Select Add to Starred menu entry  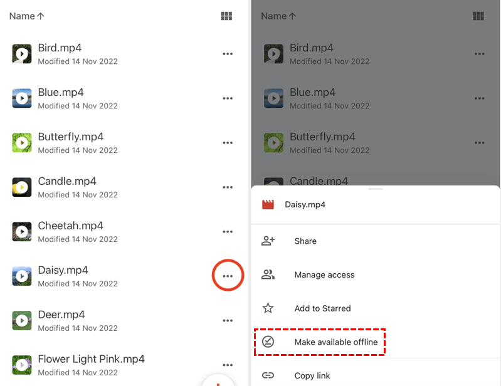click(x=322, y=308)
